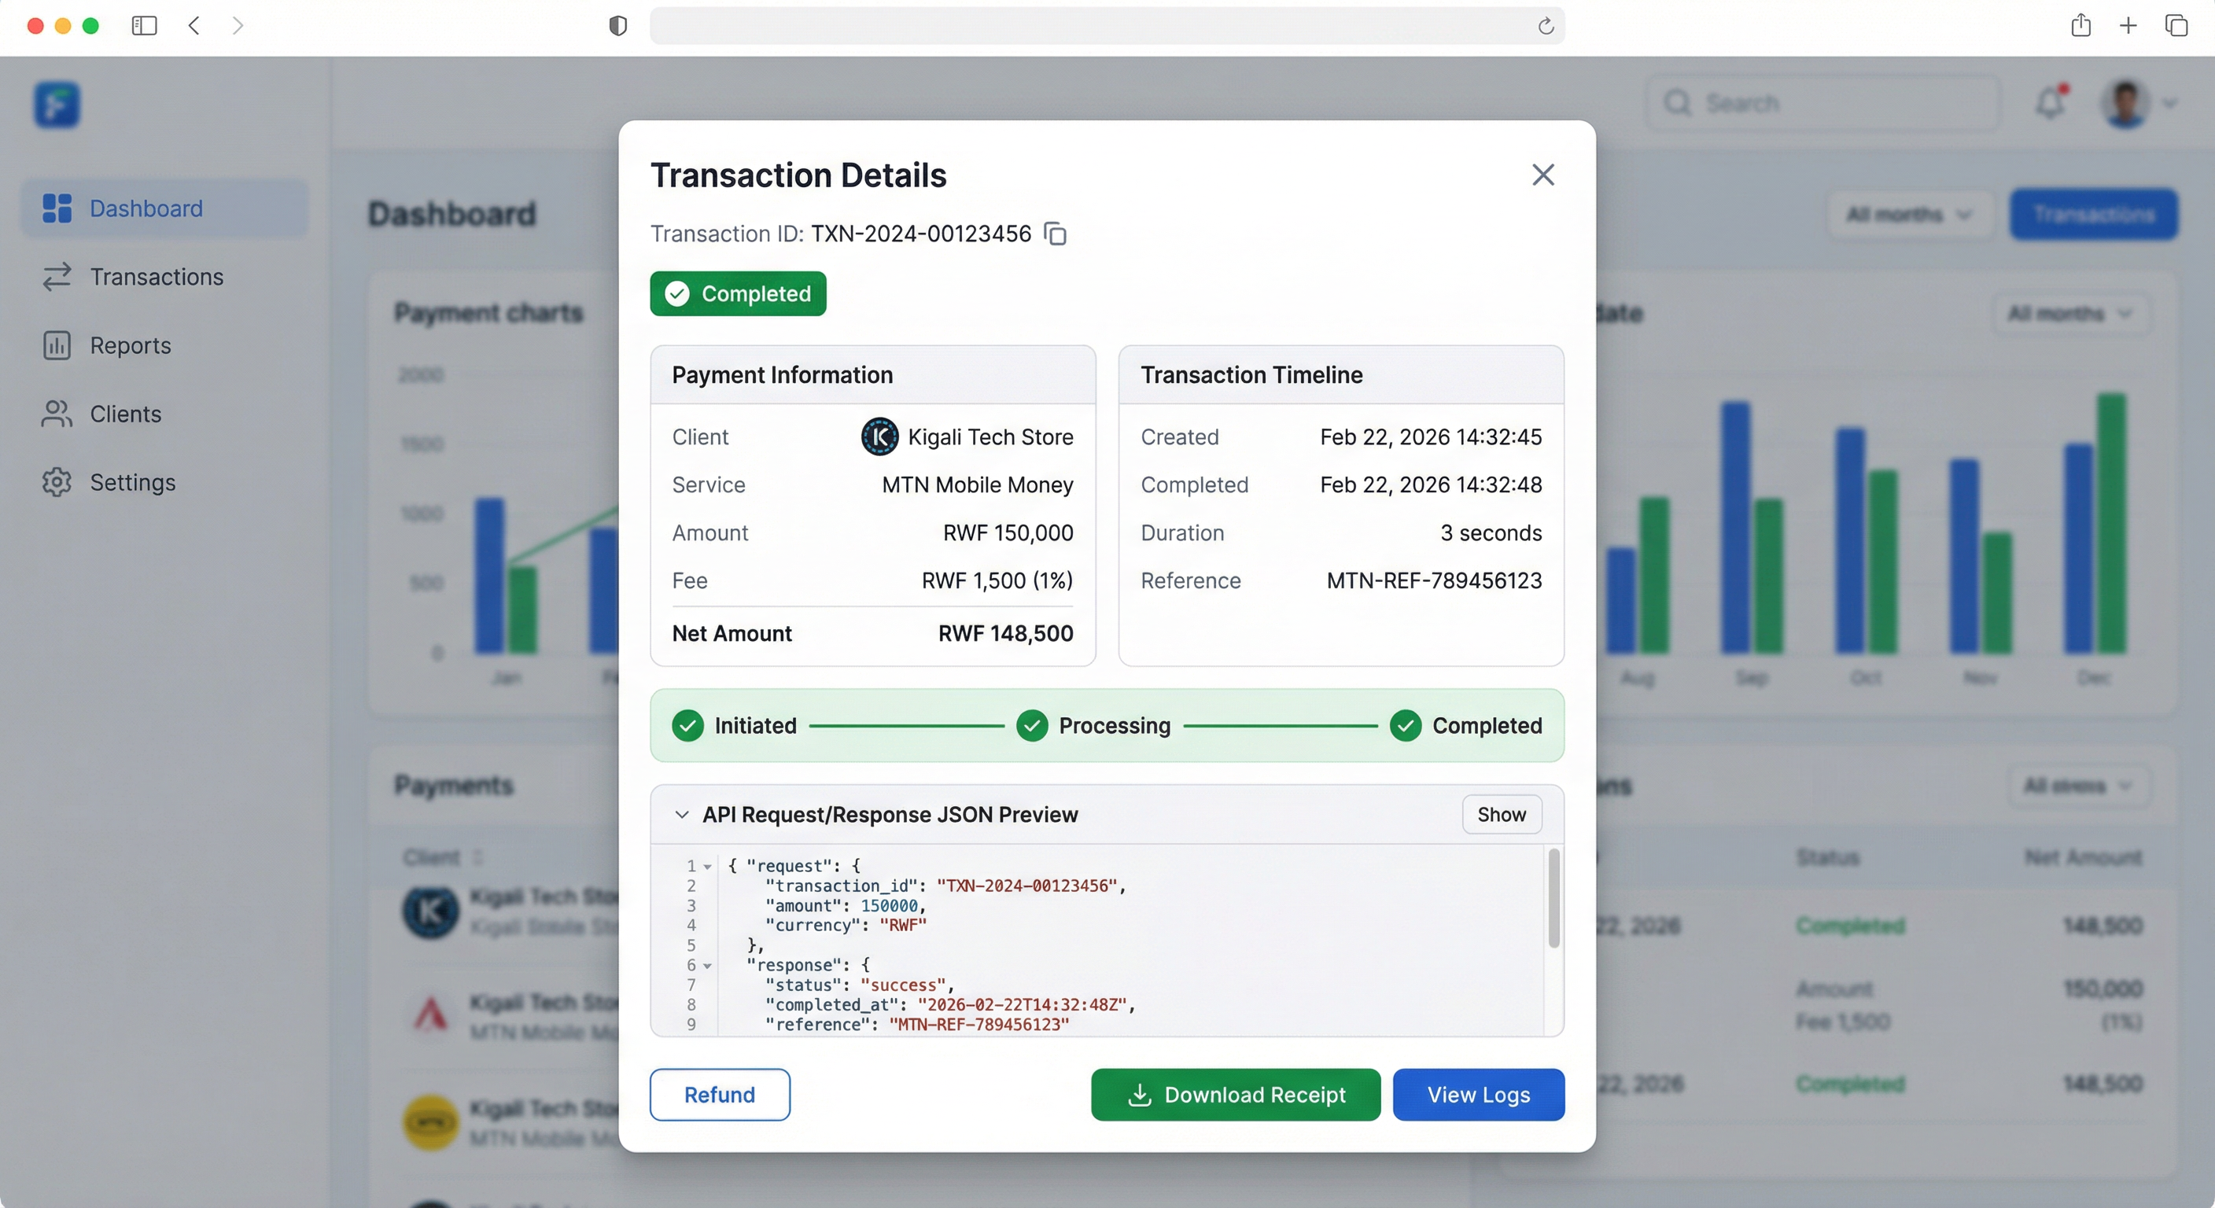Fold JSON line 1 request block
The height and width of the screenshot is (1208, 2215).
(708, 867)
